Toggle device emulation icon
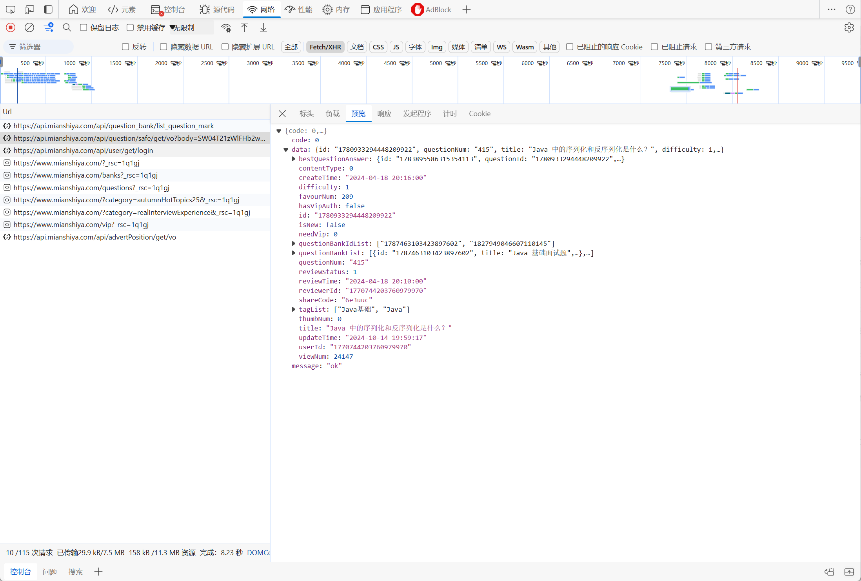The image size is (861, 581). (29, 9)
